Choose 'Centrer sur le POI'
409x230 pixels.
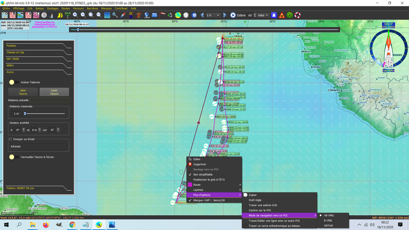point(279,210)
